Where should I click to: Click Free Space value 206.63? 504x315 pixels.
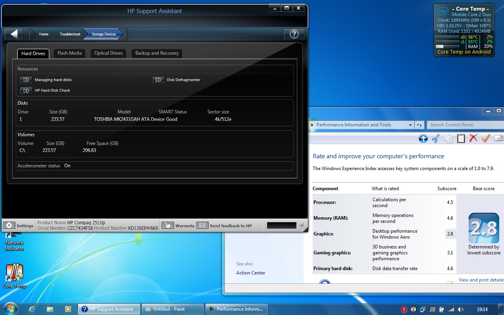click(89, 150)
